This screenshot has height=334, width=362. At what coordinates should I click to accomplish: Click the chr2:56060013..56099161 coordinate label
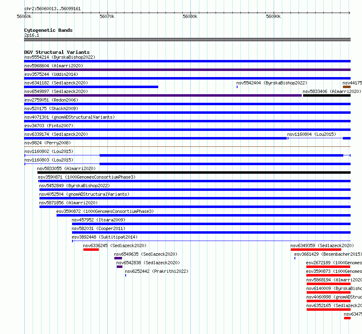[52, 9]
